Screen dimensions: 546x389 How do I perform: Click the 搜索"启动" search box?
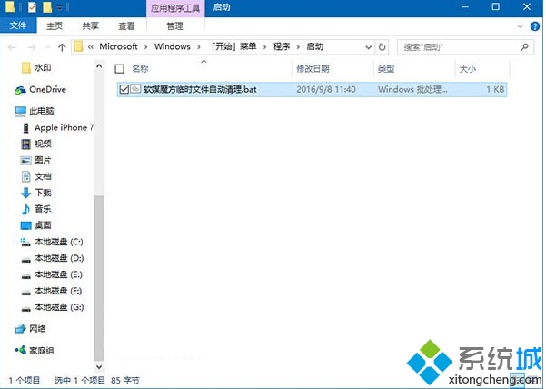pos(459,46)
